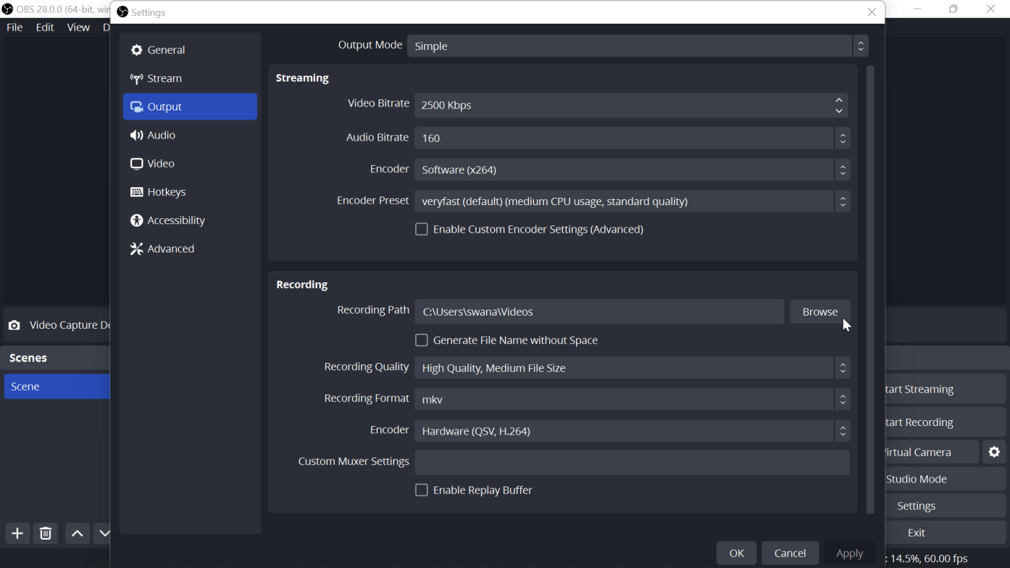Apply the current settings
The height and width of the screenshot is (568, 1010).
pos(849,553)
